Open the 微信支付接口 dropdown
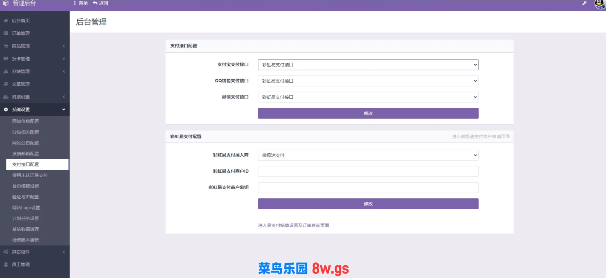Viewport: 606px width, 278px height. click(368, 97)
